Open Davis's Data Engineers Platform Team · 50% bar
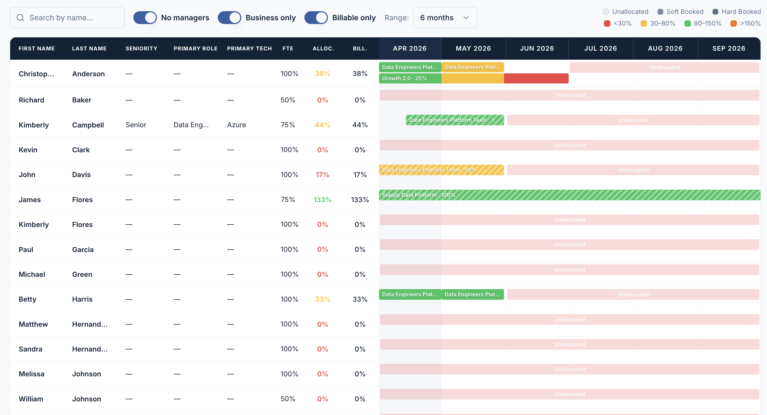Screen dimensions: 767x415 pyautogui.click(x=441, y=170)
